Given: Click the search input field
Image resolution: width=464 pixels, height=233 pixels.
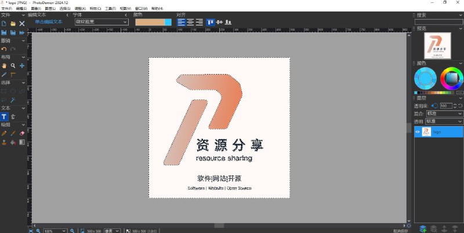Looking at the screenshot, I should tap(438, 22).
